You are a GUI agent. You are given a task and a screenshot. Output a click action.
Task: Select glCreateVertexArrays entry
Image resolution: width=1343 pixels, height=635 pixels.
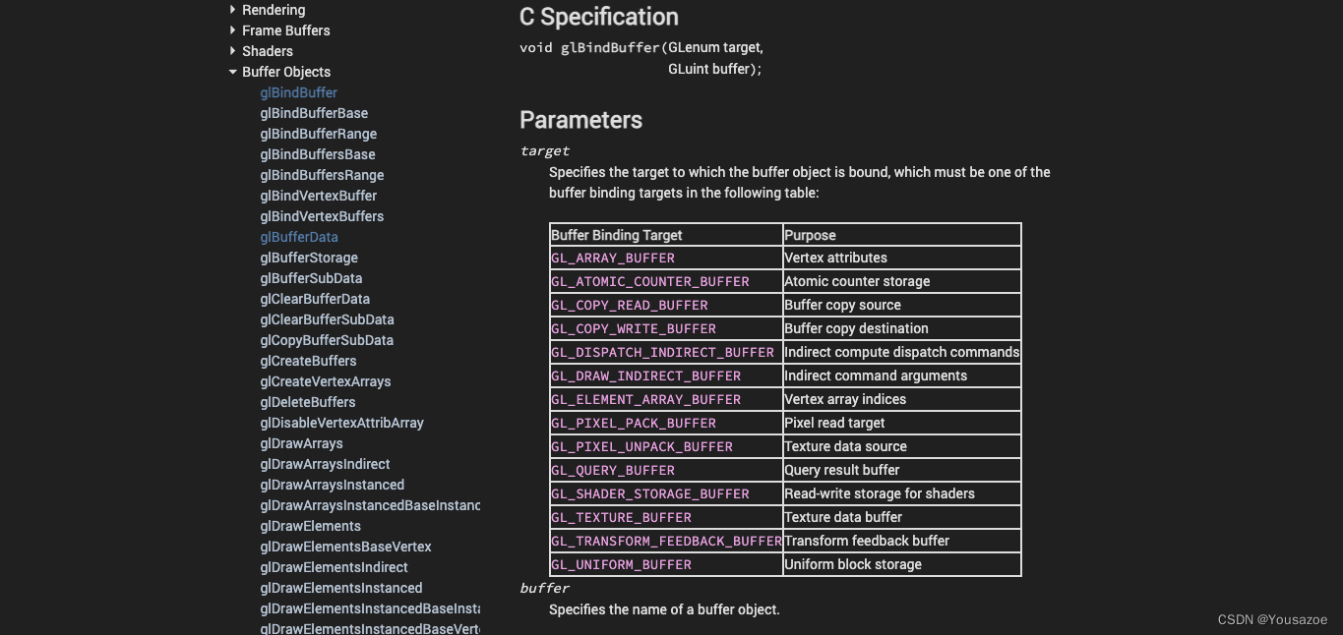(326, 381)
